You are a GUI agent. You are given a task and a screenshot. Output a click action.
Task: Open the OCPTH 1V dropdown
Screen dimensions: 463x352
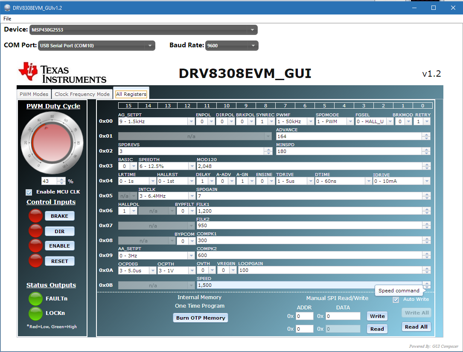click(x=176, y=270)
